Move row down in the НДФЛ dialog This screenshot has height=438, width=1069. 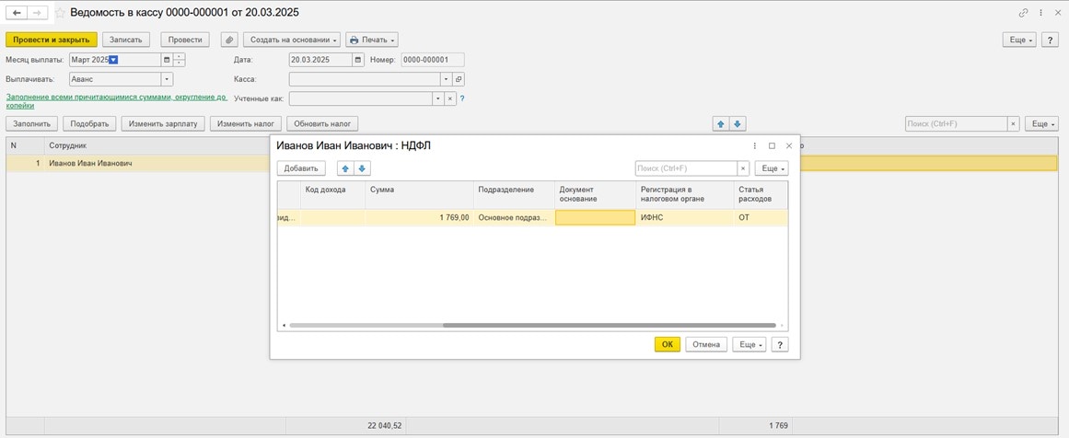[362, 168]
